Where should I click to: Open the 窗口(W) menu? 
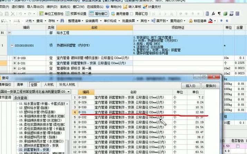click(x=78, y=7)
